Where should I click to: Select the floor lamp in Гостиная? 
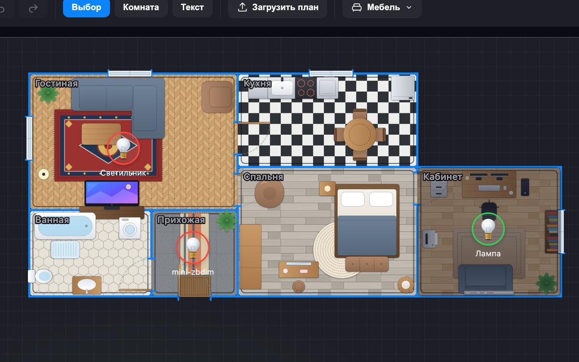[x=44, y=174]
